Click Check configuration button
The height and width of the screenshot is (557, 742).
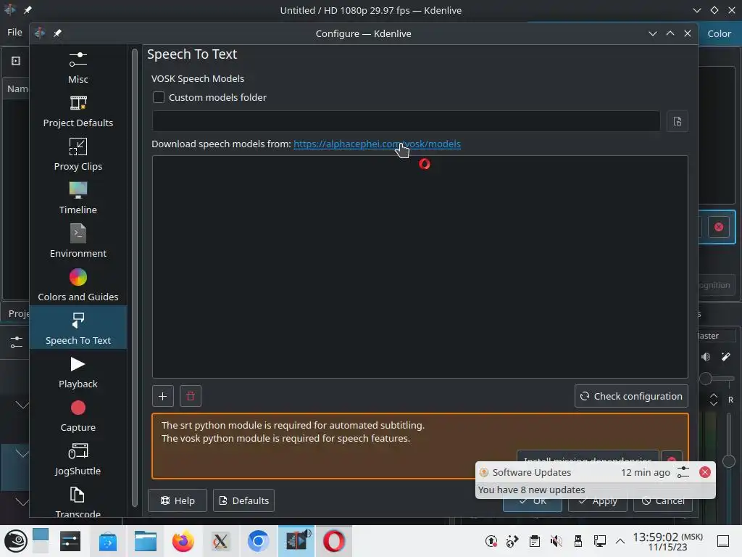(631, 396)
